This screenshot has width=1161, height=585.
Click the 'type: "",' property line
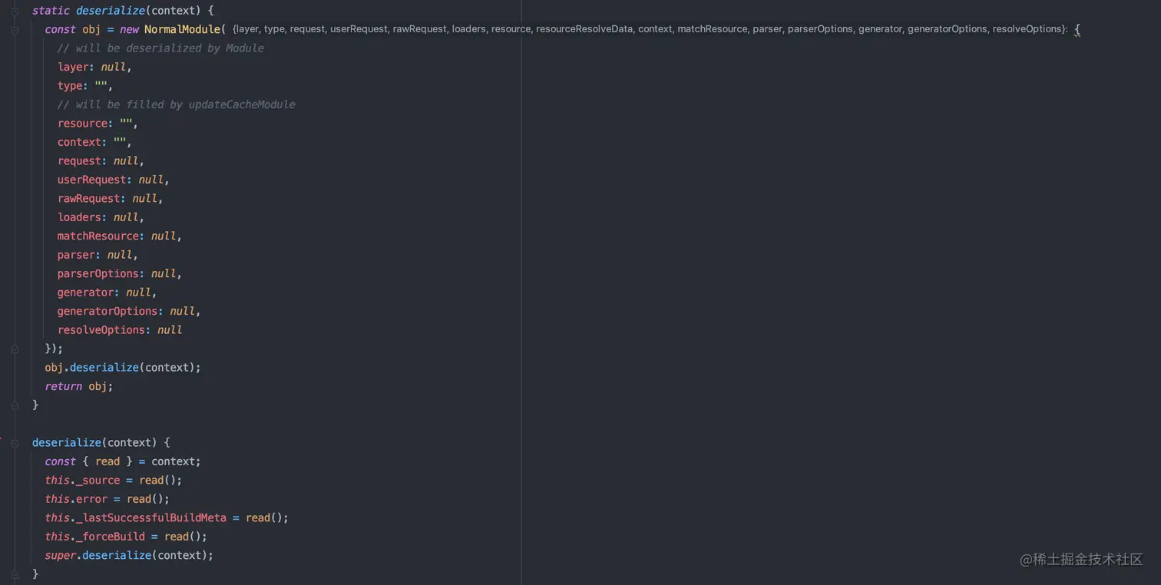[x=85, y=86]
